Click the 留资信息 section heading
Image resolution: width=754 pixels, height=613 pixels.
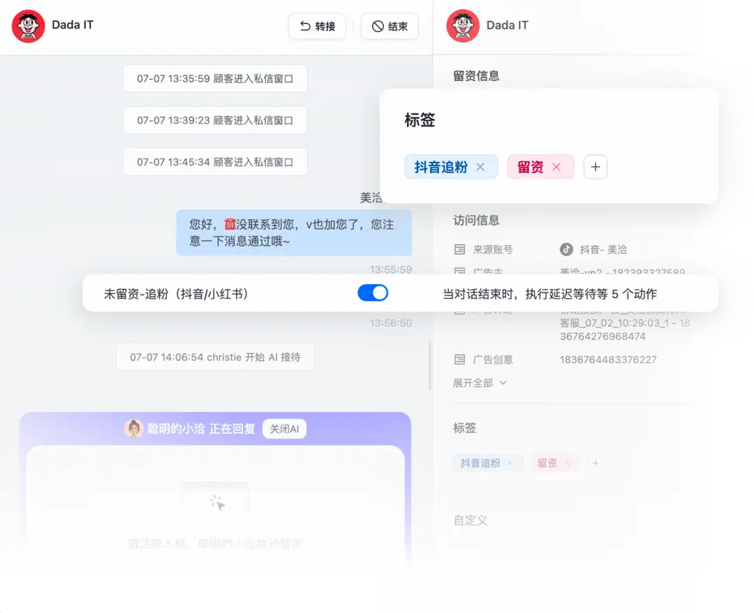[x=476, y=76]
